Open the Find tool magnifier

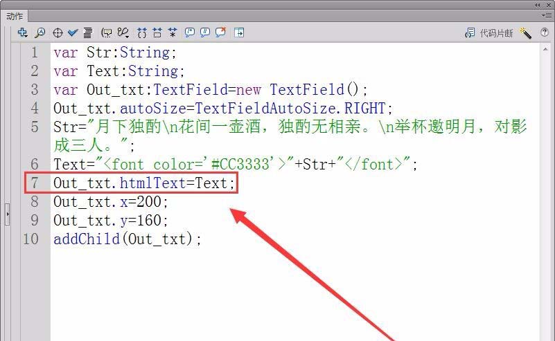(x=39, y=33)
